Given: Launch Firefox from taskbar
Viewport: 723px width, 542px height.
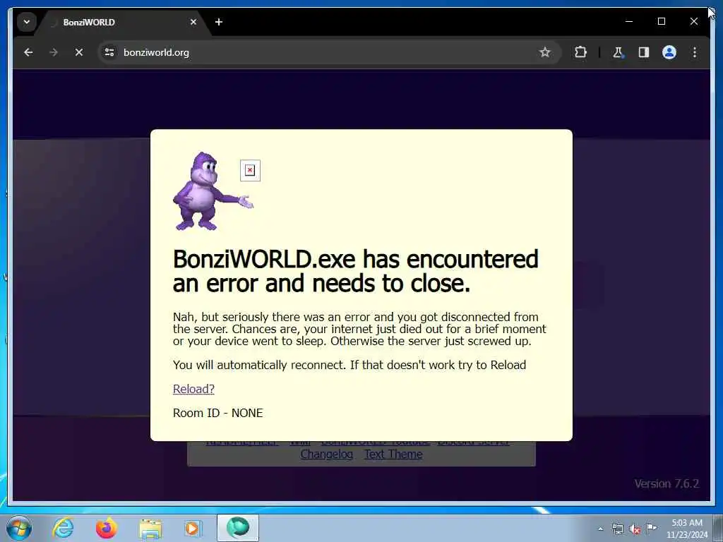Looking at the screenshot, I should click(107, 528).
